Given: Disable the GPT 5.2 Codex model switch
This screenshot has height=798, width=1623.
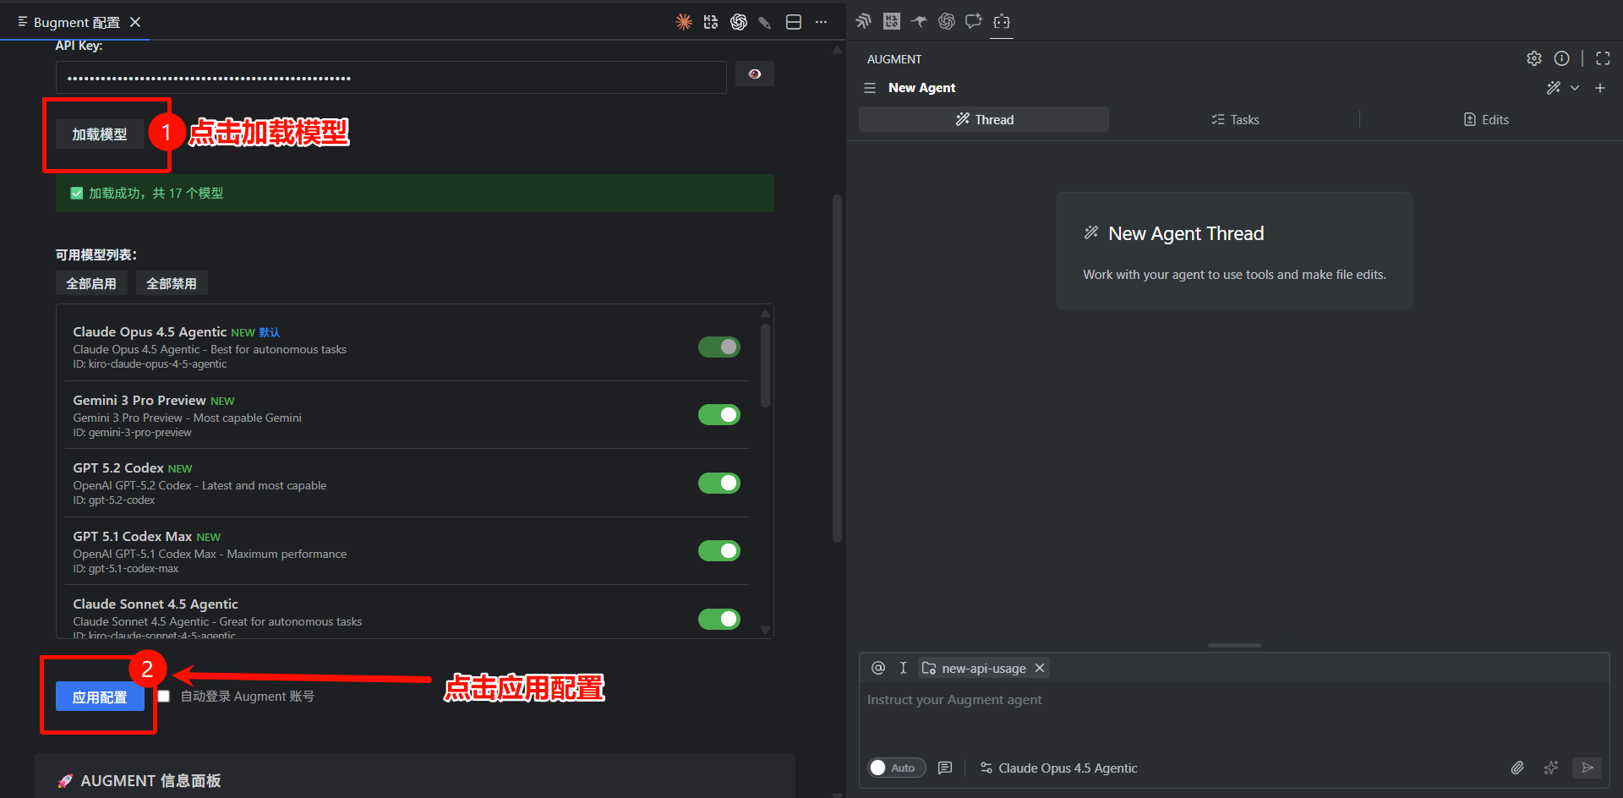Looking at the screenshot, I should [x=719, y=483].
